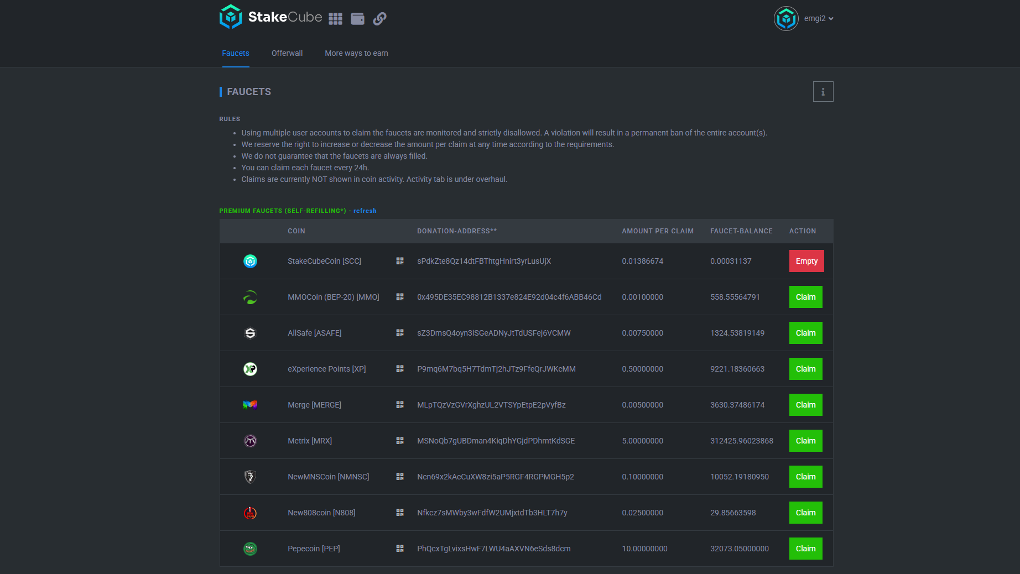Viewport: 1020px width, 574px height.
Task: Claim the Merge faucet
Action: pyautogui.click(x=805, y=405)
